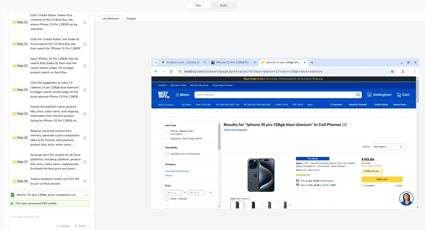Expand the +3 offers for you panel
This screenshot has width=425, height=230.
(373, 171)
